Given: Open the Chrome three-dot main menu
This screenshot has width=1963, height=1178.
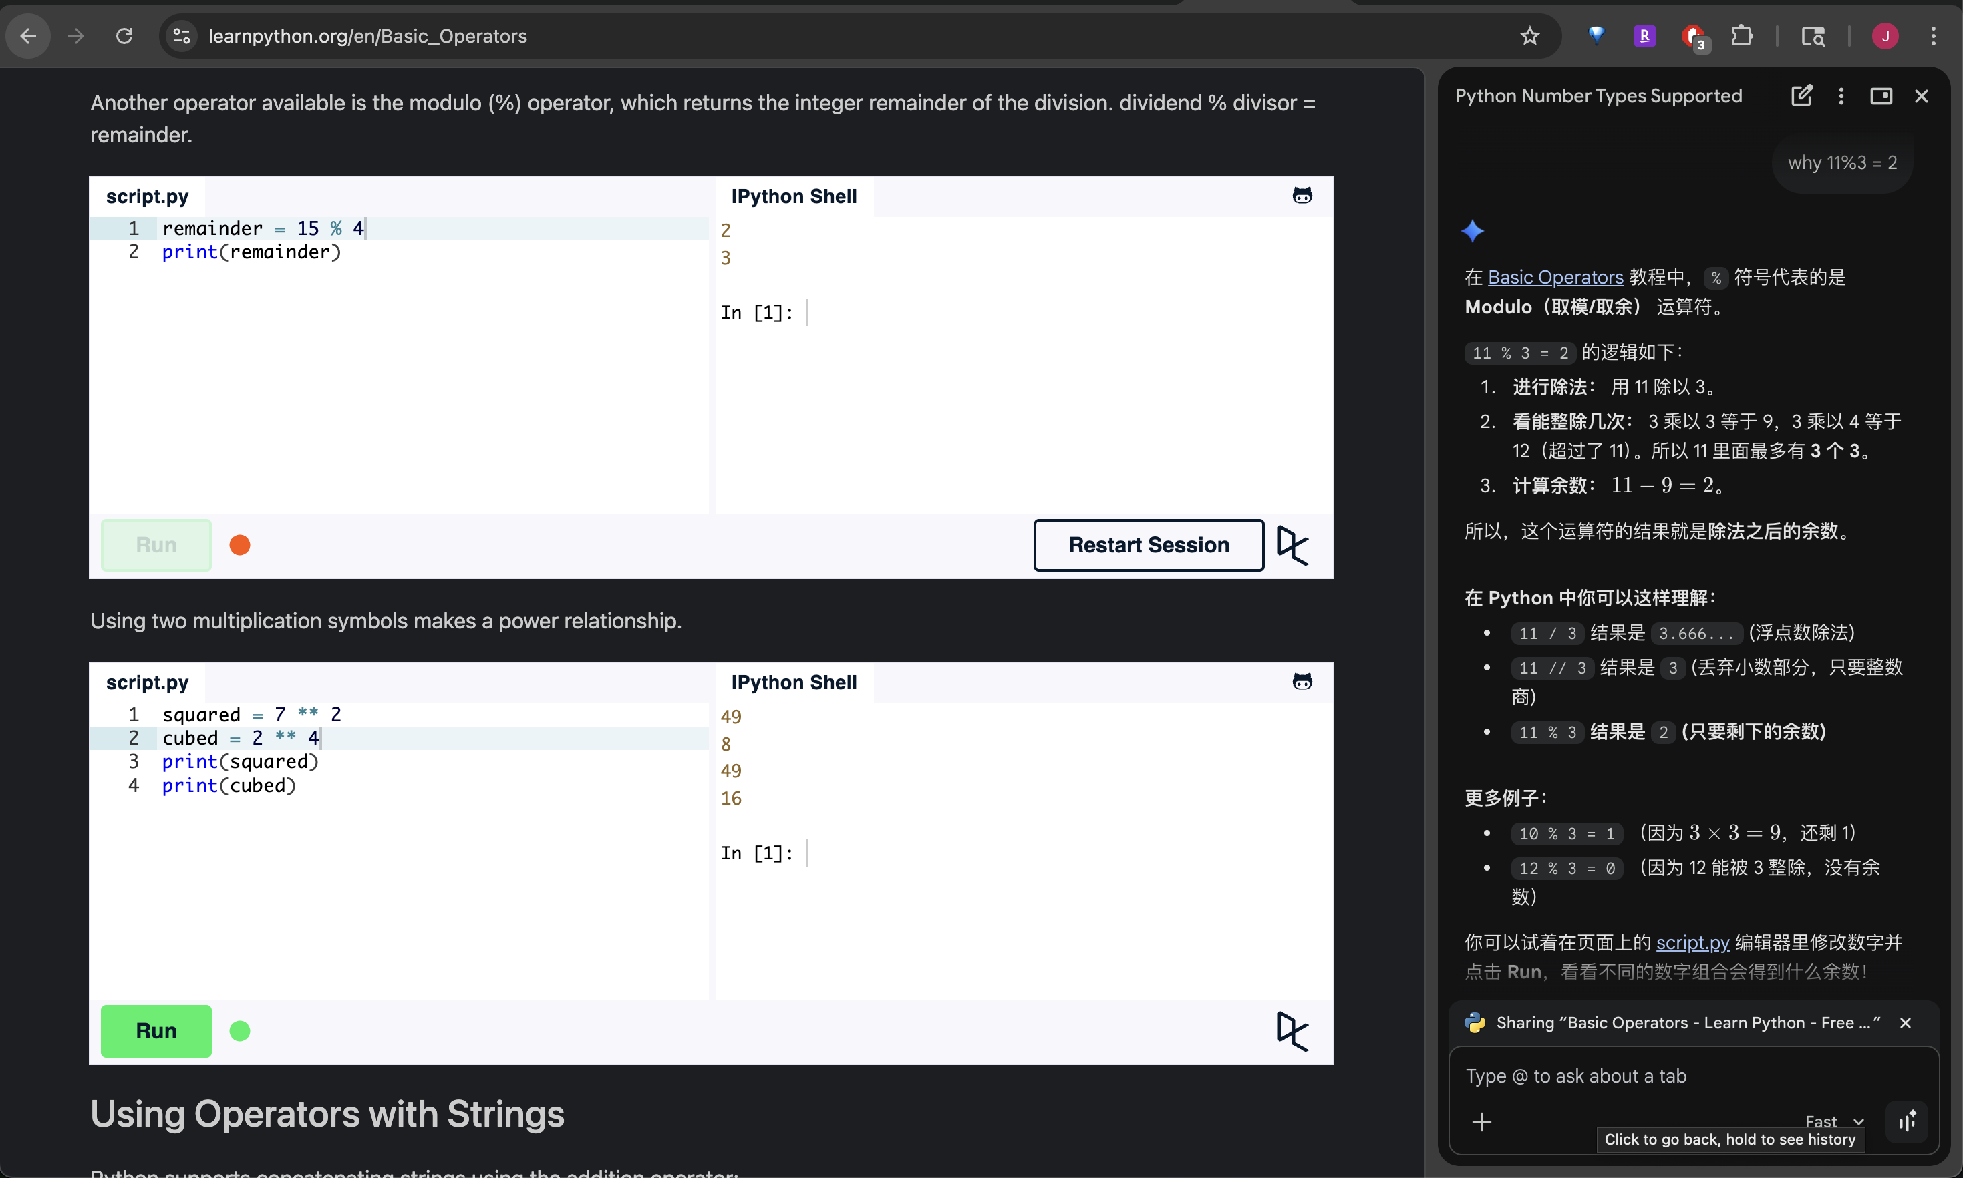Looking at the screenshot, I should point(1933,35).
